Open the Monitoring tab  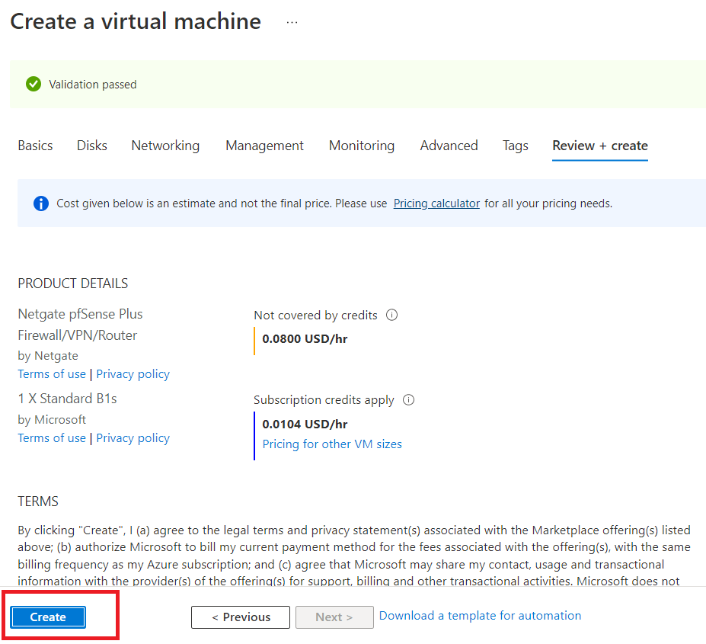362,146
